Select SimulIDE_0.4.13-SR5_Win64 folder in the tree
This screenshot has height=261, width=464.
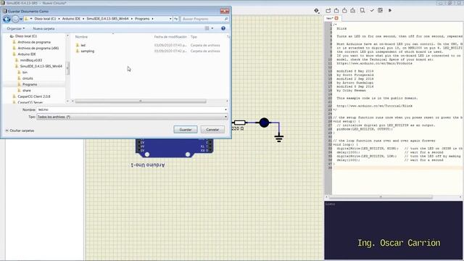click(x=41, y=66)
